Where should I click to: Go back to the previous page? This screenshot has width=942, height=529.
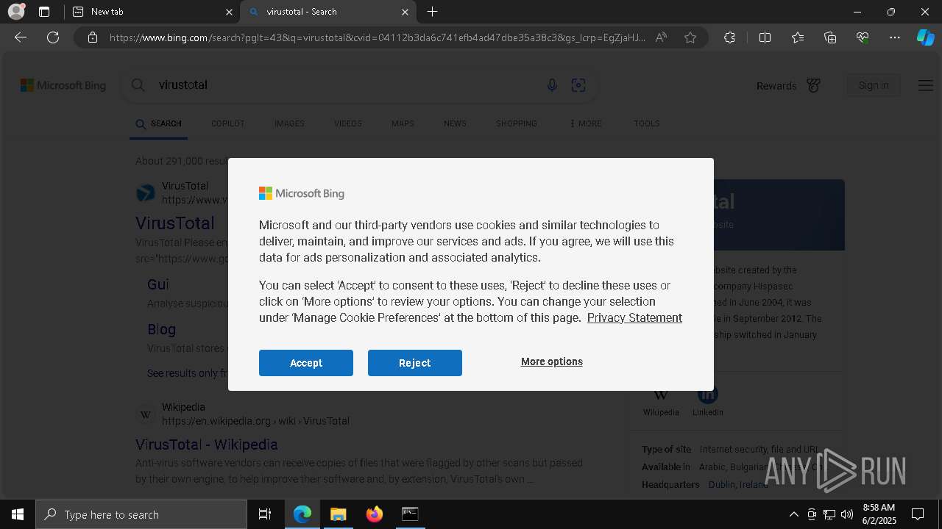click(21, 37)
